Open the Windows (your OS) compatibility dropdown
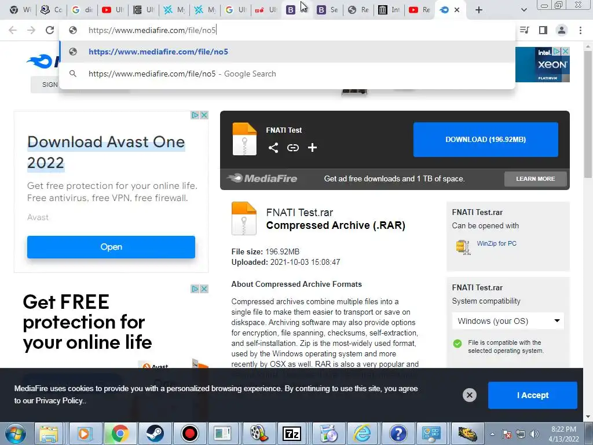 click(x=508, y=321)
